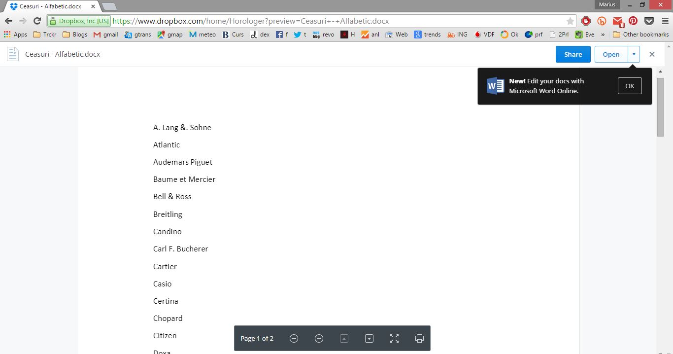Screen dimensions: 673x354
Task: Open the Eve Evernote bookmark
Action: click(x=585, y=35)
